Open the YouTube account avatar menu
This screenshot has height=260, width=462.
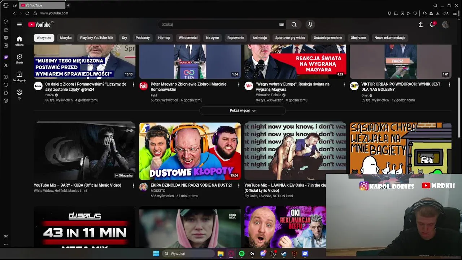pyautogui.click(x=446, y=25)
